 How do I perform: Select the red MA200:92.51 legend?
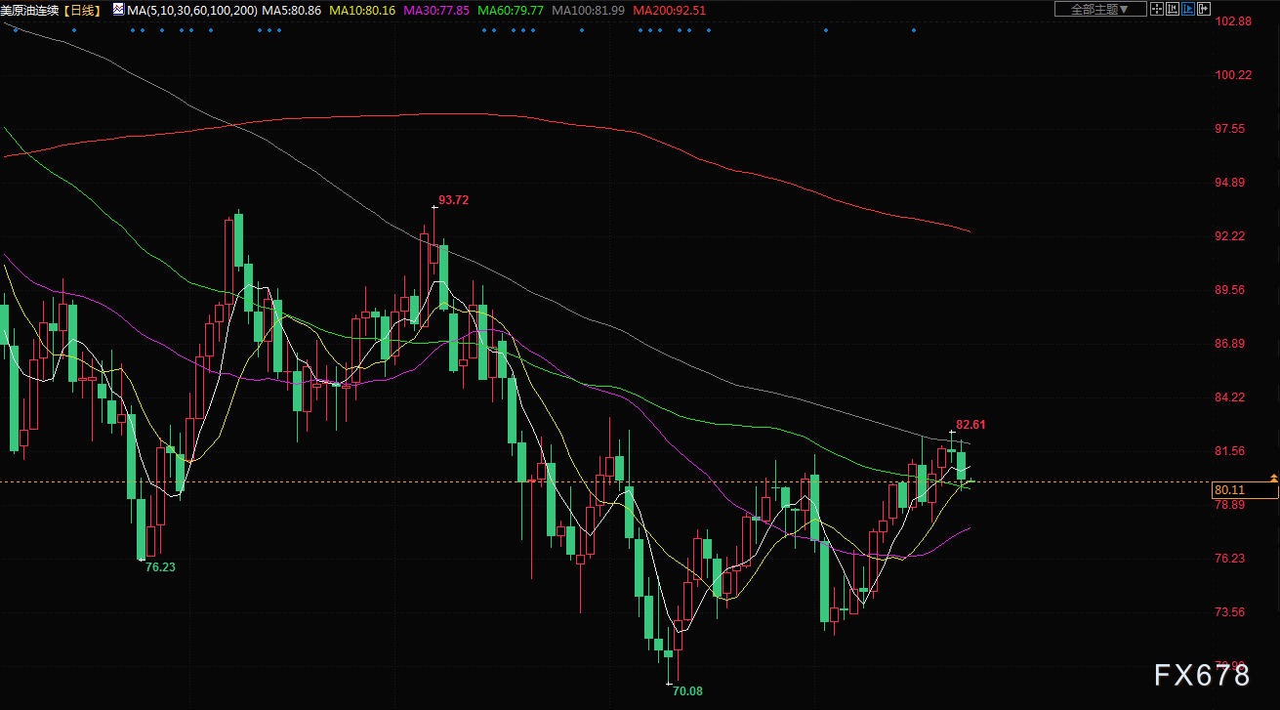click(669, 10)
